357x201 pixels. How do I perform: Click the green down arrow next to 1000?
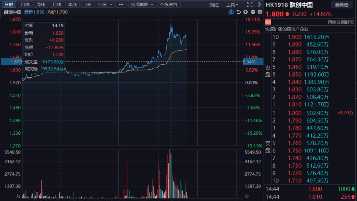353,189
